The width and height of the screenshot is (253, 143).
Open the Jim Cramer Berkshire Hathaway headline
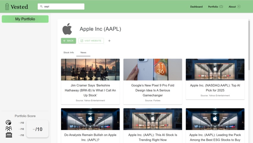(x=90, y=90)
